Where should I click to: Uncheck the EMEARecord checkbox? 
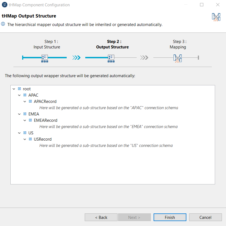[30, 120]
